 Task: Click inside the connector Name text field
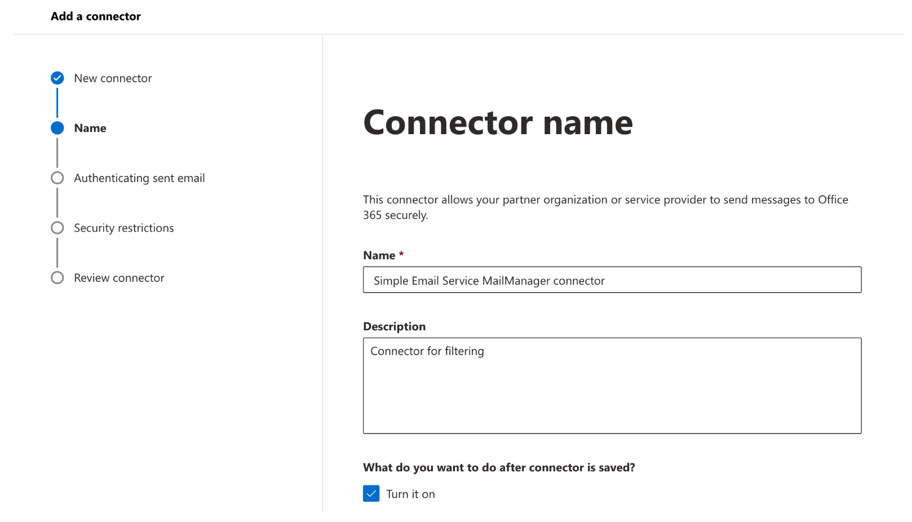(612, 280)
